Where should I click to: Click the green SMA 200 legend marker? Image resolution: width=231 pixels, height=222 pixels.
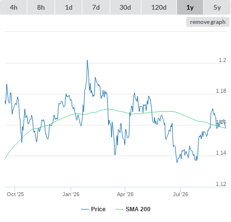tap(119, 209)
